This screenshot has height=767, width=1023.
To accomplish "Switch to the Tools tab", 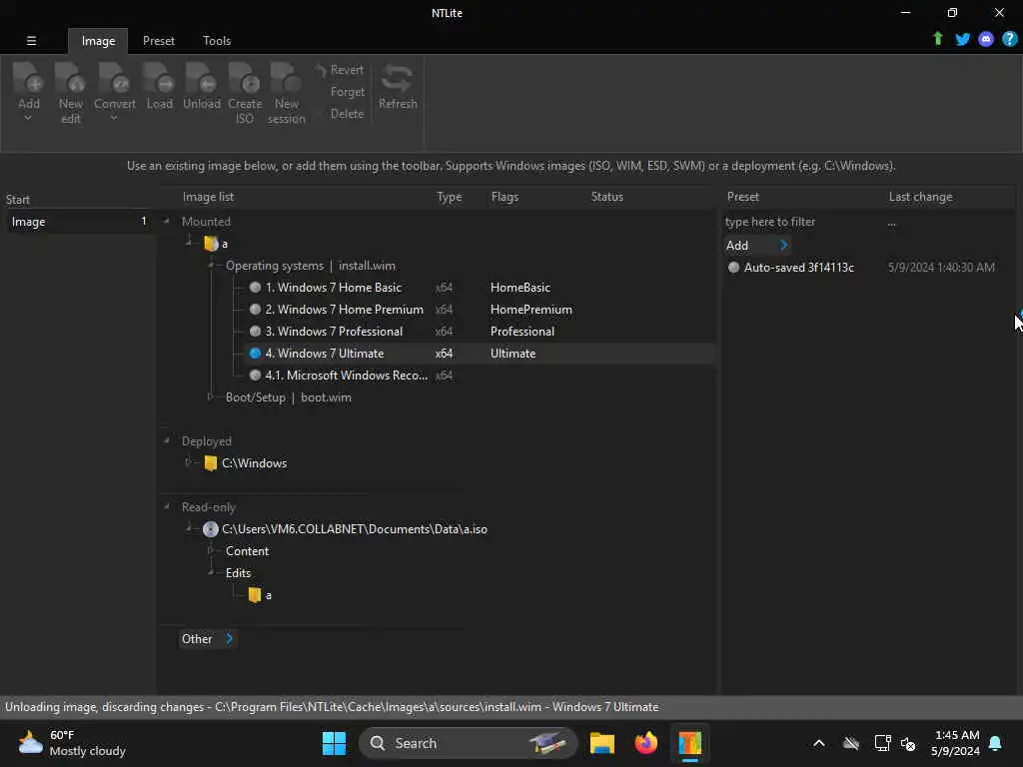I will pos(217,40).
